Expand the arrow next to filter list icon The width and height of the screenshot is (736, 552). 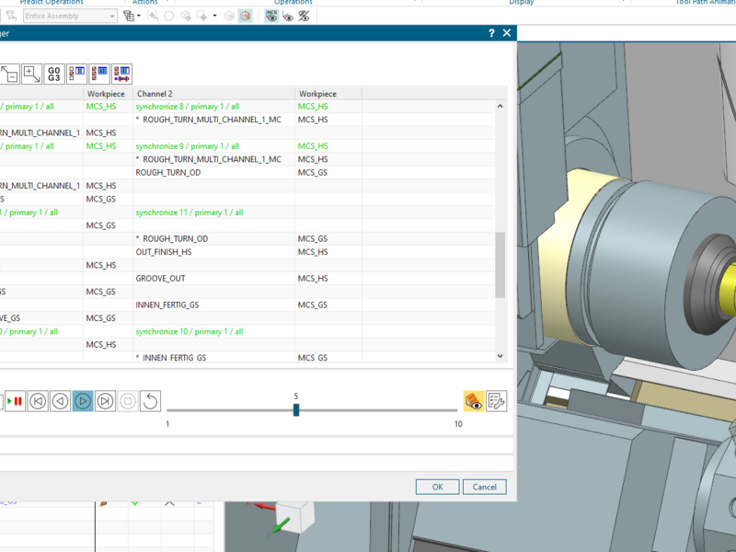[x=139, y=16]
